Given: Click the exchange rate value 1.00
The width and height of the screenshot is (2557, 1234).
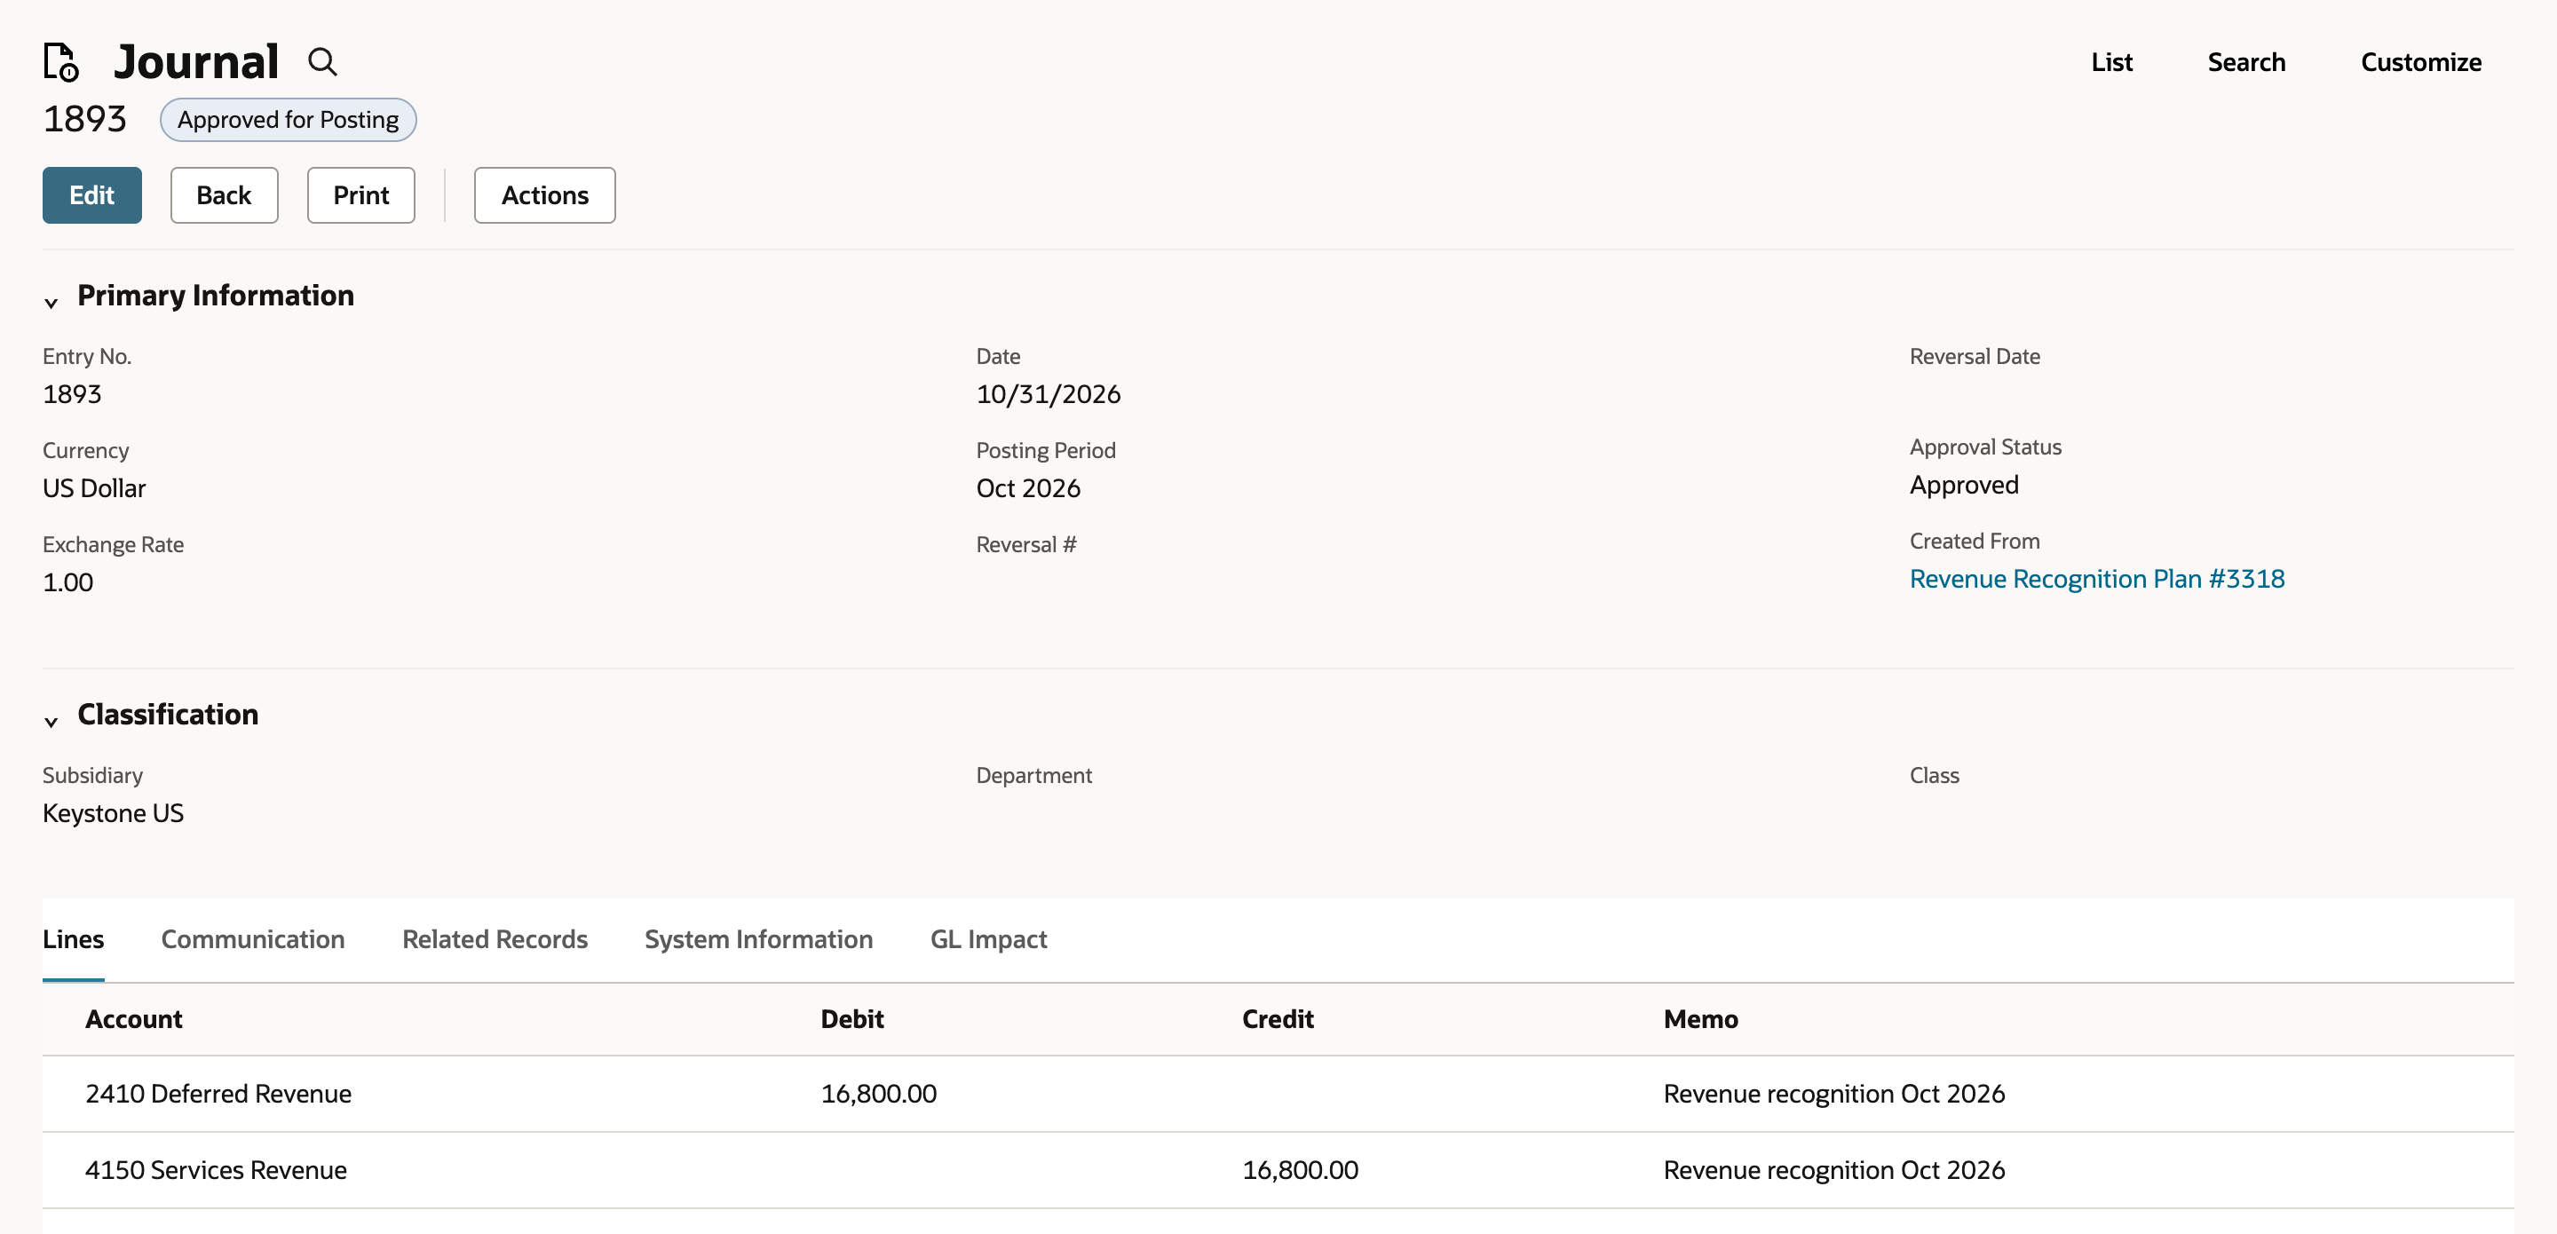Looking at the screenshot, I should point(67,582).
